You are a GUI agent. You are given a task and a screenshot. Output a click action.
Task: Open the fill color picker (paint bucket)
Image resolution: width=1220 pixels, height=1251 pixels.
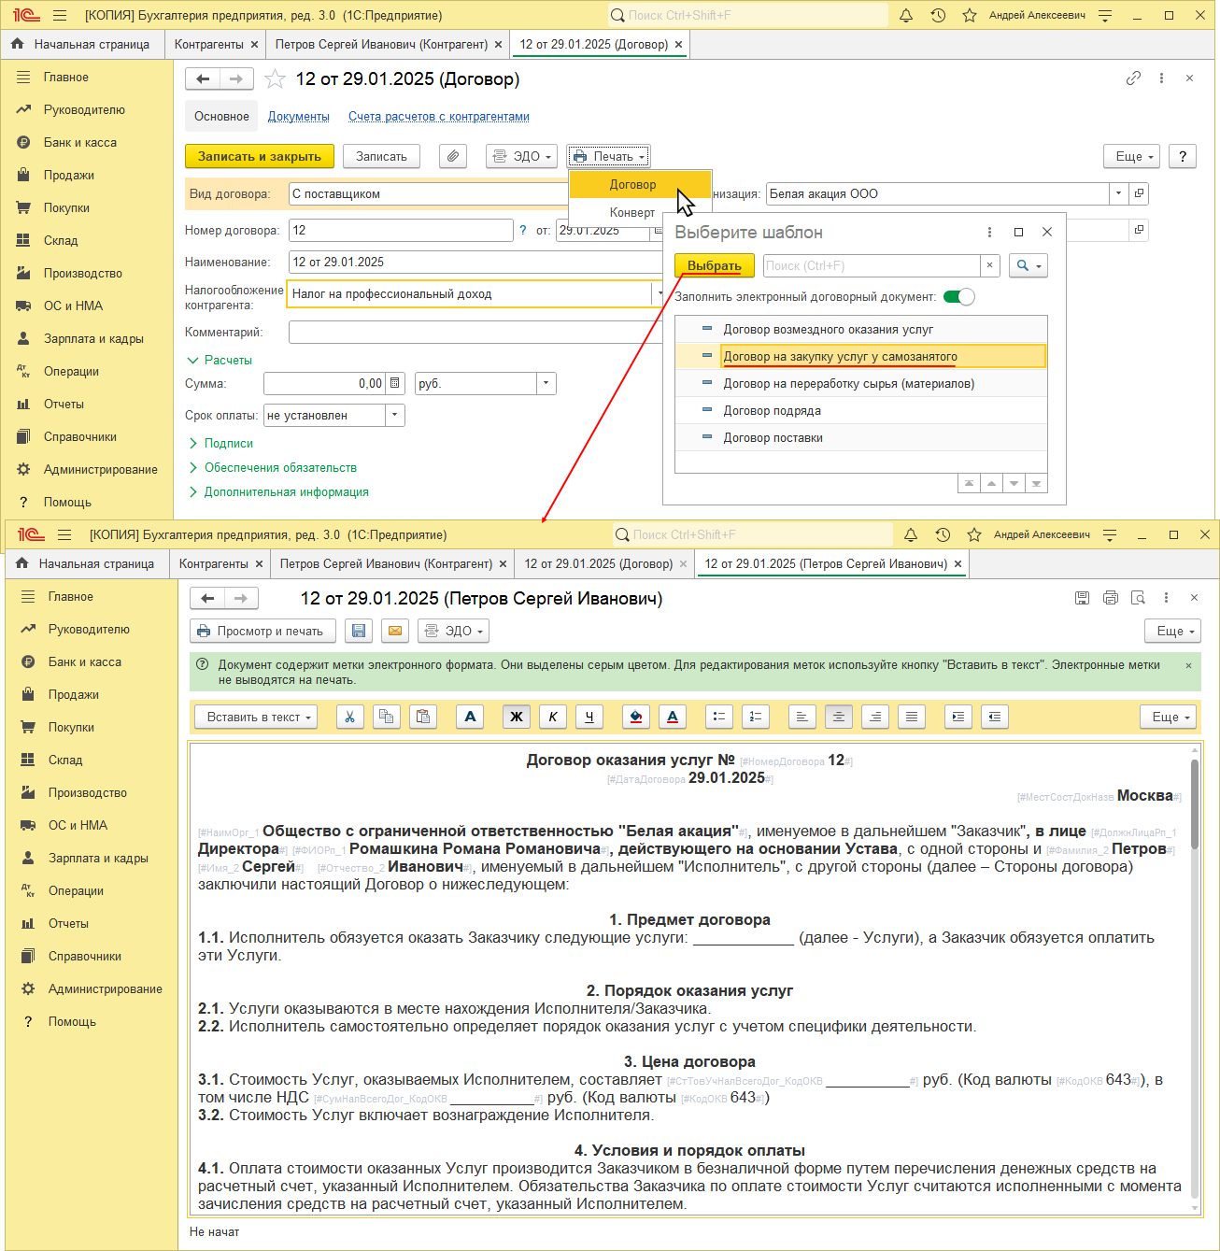tap(635, 717)
